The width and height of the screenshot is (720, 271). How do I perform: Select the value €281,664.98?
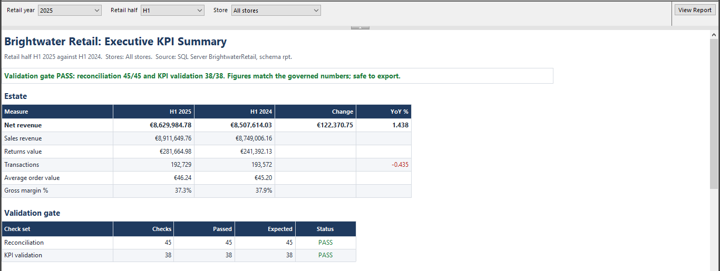point(176,152)
